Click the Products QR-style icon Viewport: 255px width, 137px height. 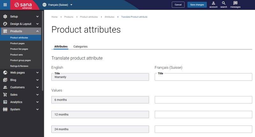pos(5,31)
